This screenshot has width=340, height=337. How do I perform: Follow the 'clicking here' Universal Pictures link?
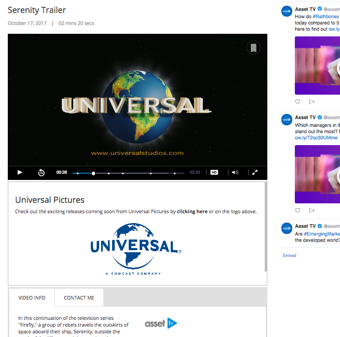coord(192,212)
